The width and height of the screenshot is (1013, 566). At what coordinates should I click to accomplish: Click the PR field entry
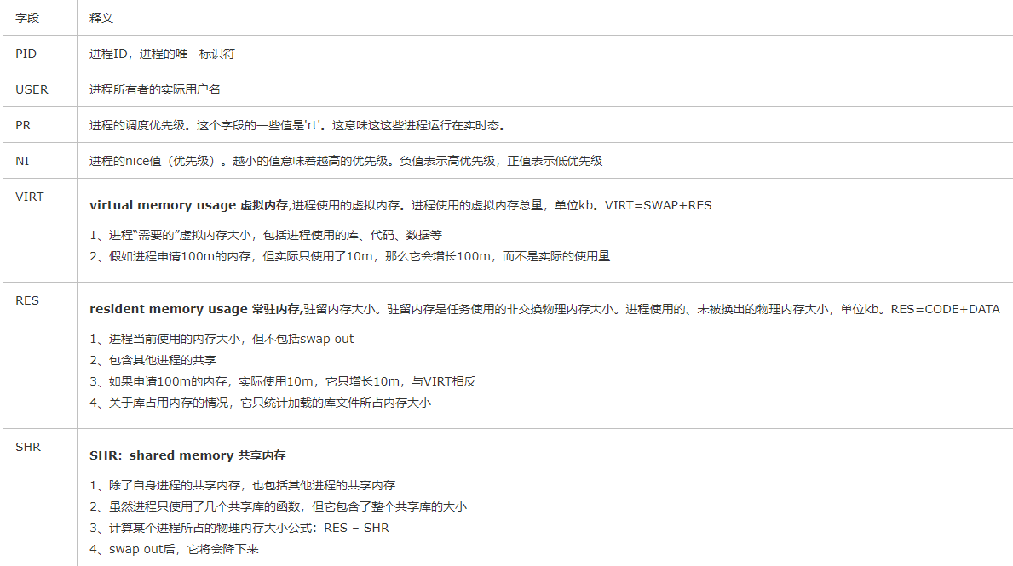25,123
